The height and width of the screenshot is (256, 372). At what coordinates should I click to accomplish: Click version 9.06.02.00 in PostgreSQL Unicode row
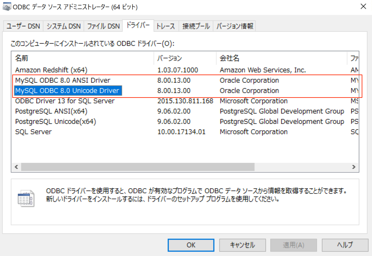pyautogui.click(x=174, y=122)
